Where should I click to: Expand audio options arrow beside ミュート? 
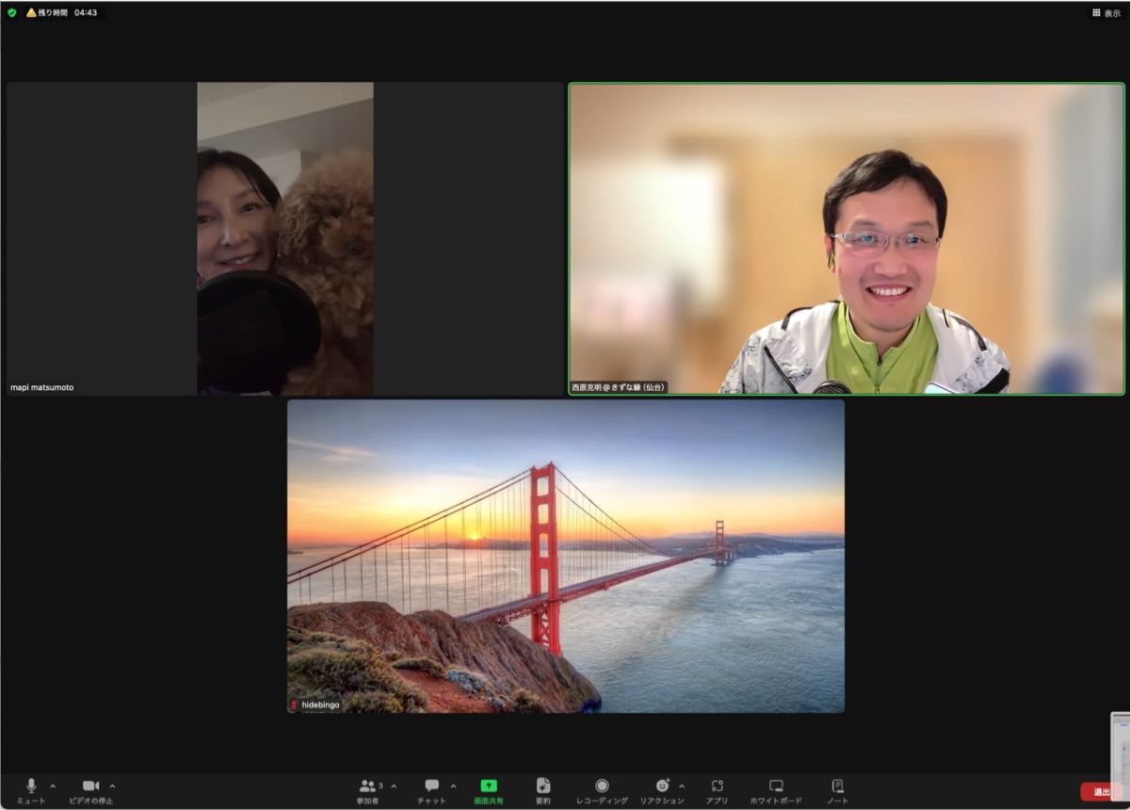pyautogui.click(x=53, y=786)
